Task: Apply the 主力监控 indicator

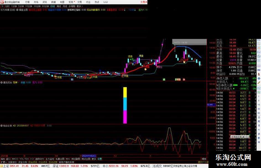Action: point(50,159)
